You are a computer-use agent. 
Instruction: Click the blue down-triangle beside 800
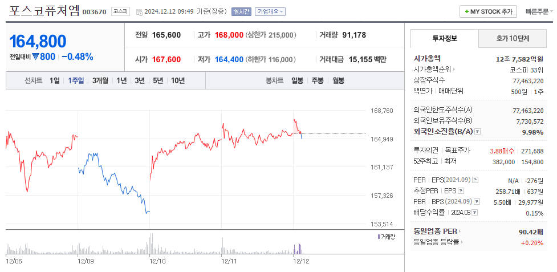tap(35, 56)
